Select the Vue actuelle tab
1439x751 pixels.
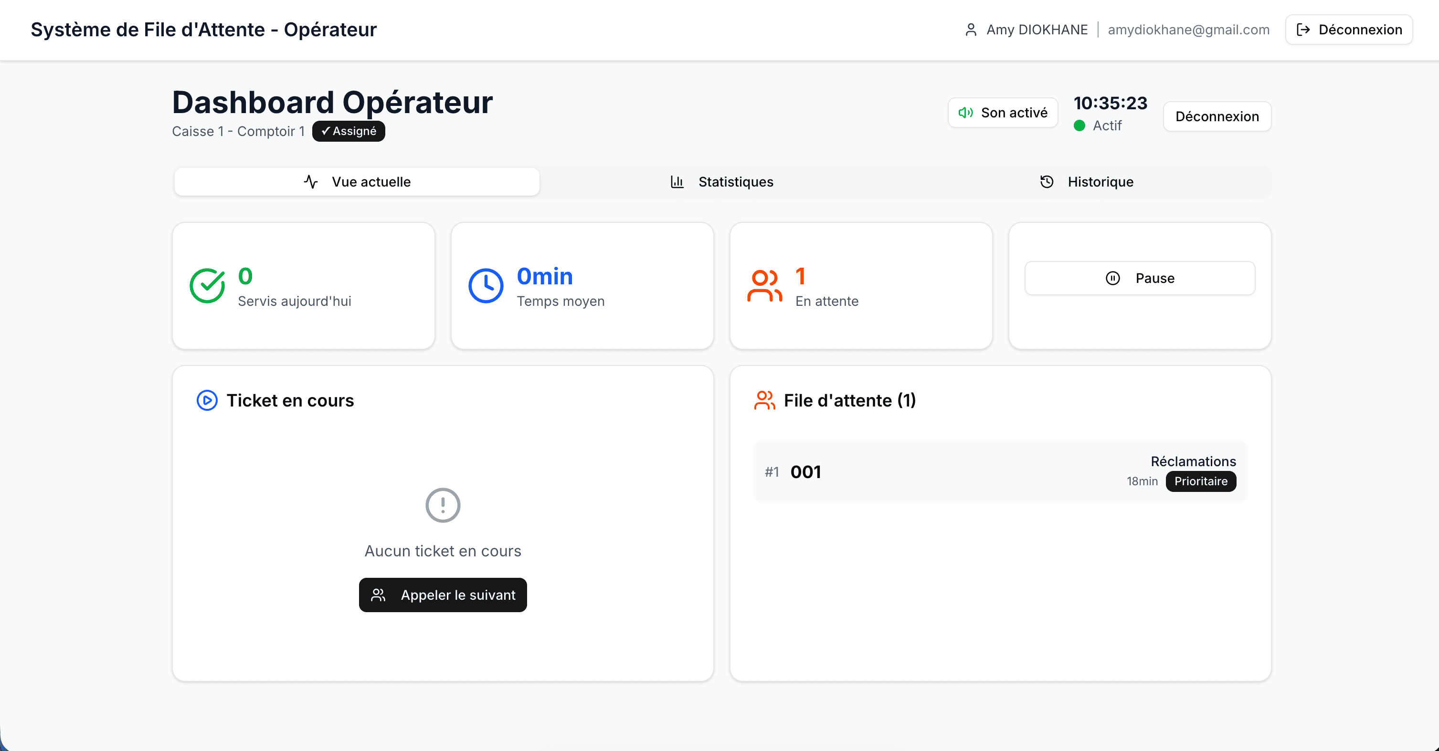tap(356, 181)
